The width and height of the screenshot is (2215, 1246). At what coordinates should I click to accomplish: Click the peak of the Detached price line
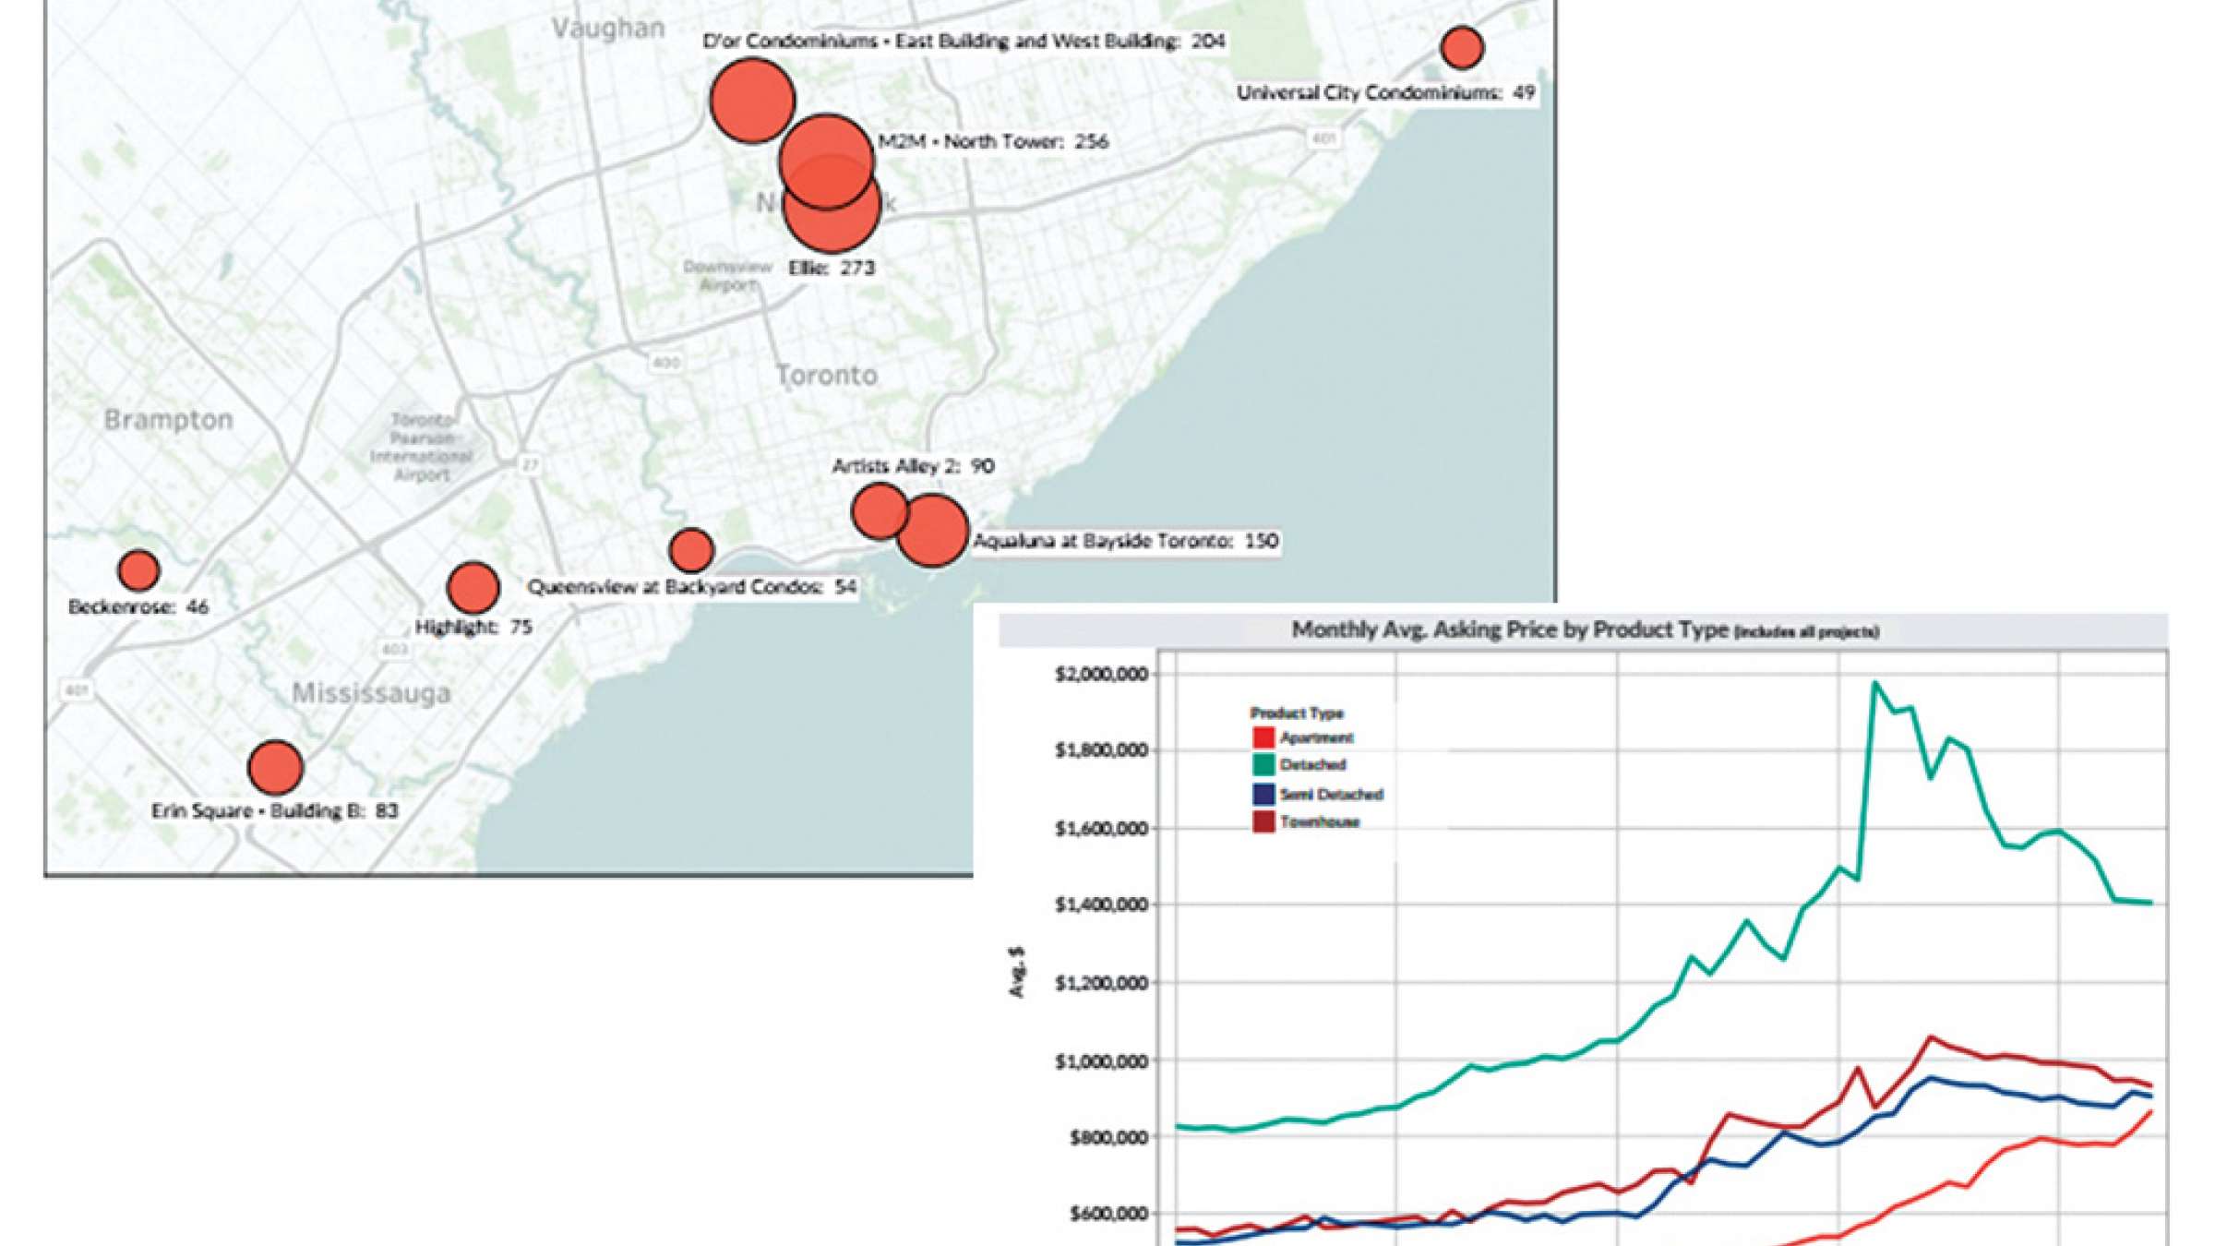(1874, 684)
